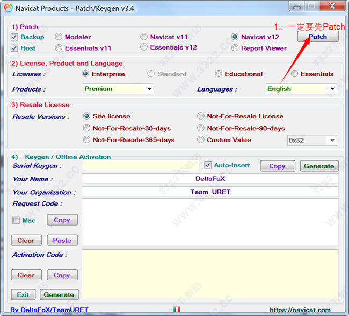Select the Modeler radio button
Image resolution: width=349 pixels, height=316 pixels.
[x=59, y=37]
